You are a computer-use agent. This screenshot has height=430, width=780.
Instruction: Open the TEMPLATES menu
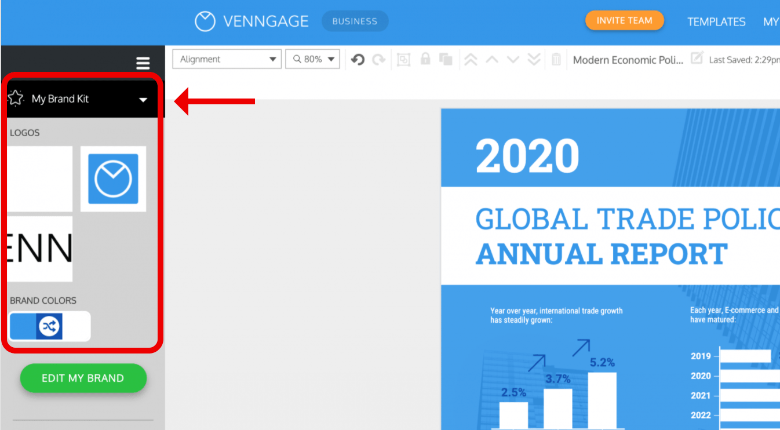[x=716, y=22]
